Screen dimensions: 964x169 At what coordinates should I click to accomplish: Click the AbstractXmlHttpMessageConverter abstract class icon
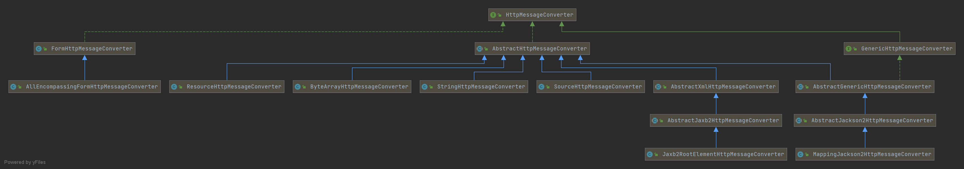point(658,87)
